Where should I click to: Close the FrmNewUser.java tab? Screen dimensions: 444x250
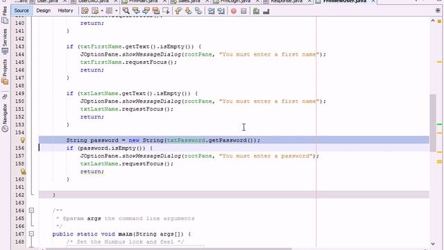[x=373, y=1]
